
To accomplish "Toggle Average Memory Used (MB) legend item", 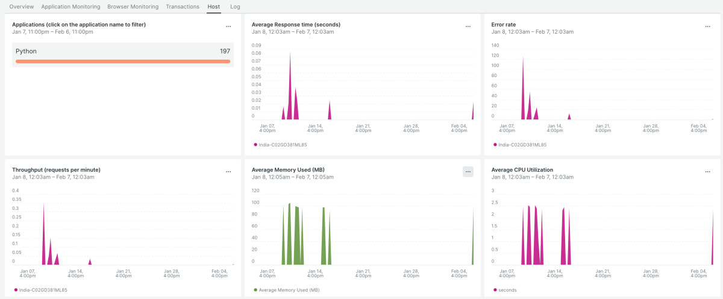I will coord(288,290).
